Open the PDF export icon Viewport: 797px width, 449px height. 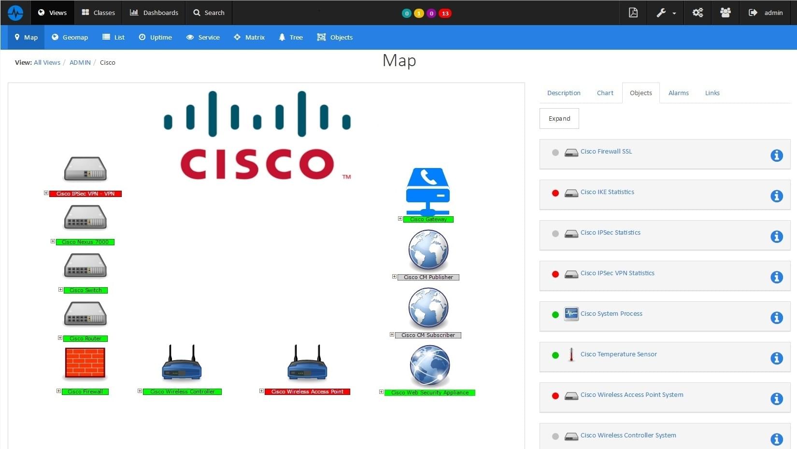633,13
